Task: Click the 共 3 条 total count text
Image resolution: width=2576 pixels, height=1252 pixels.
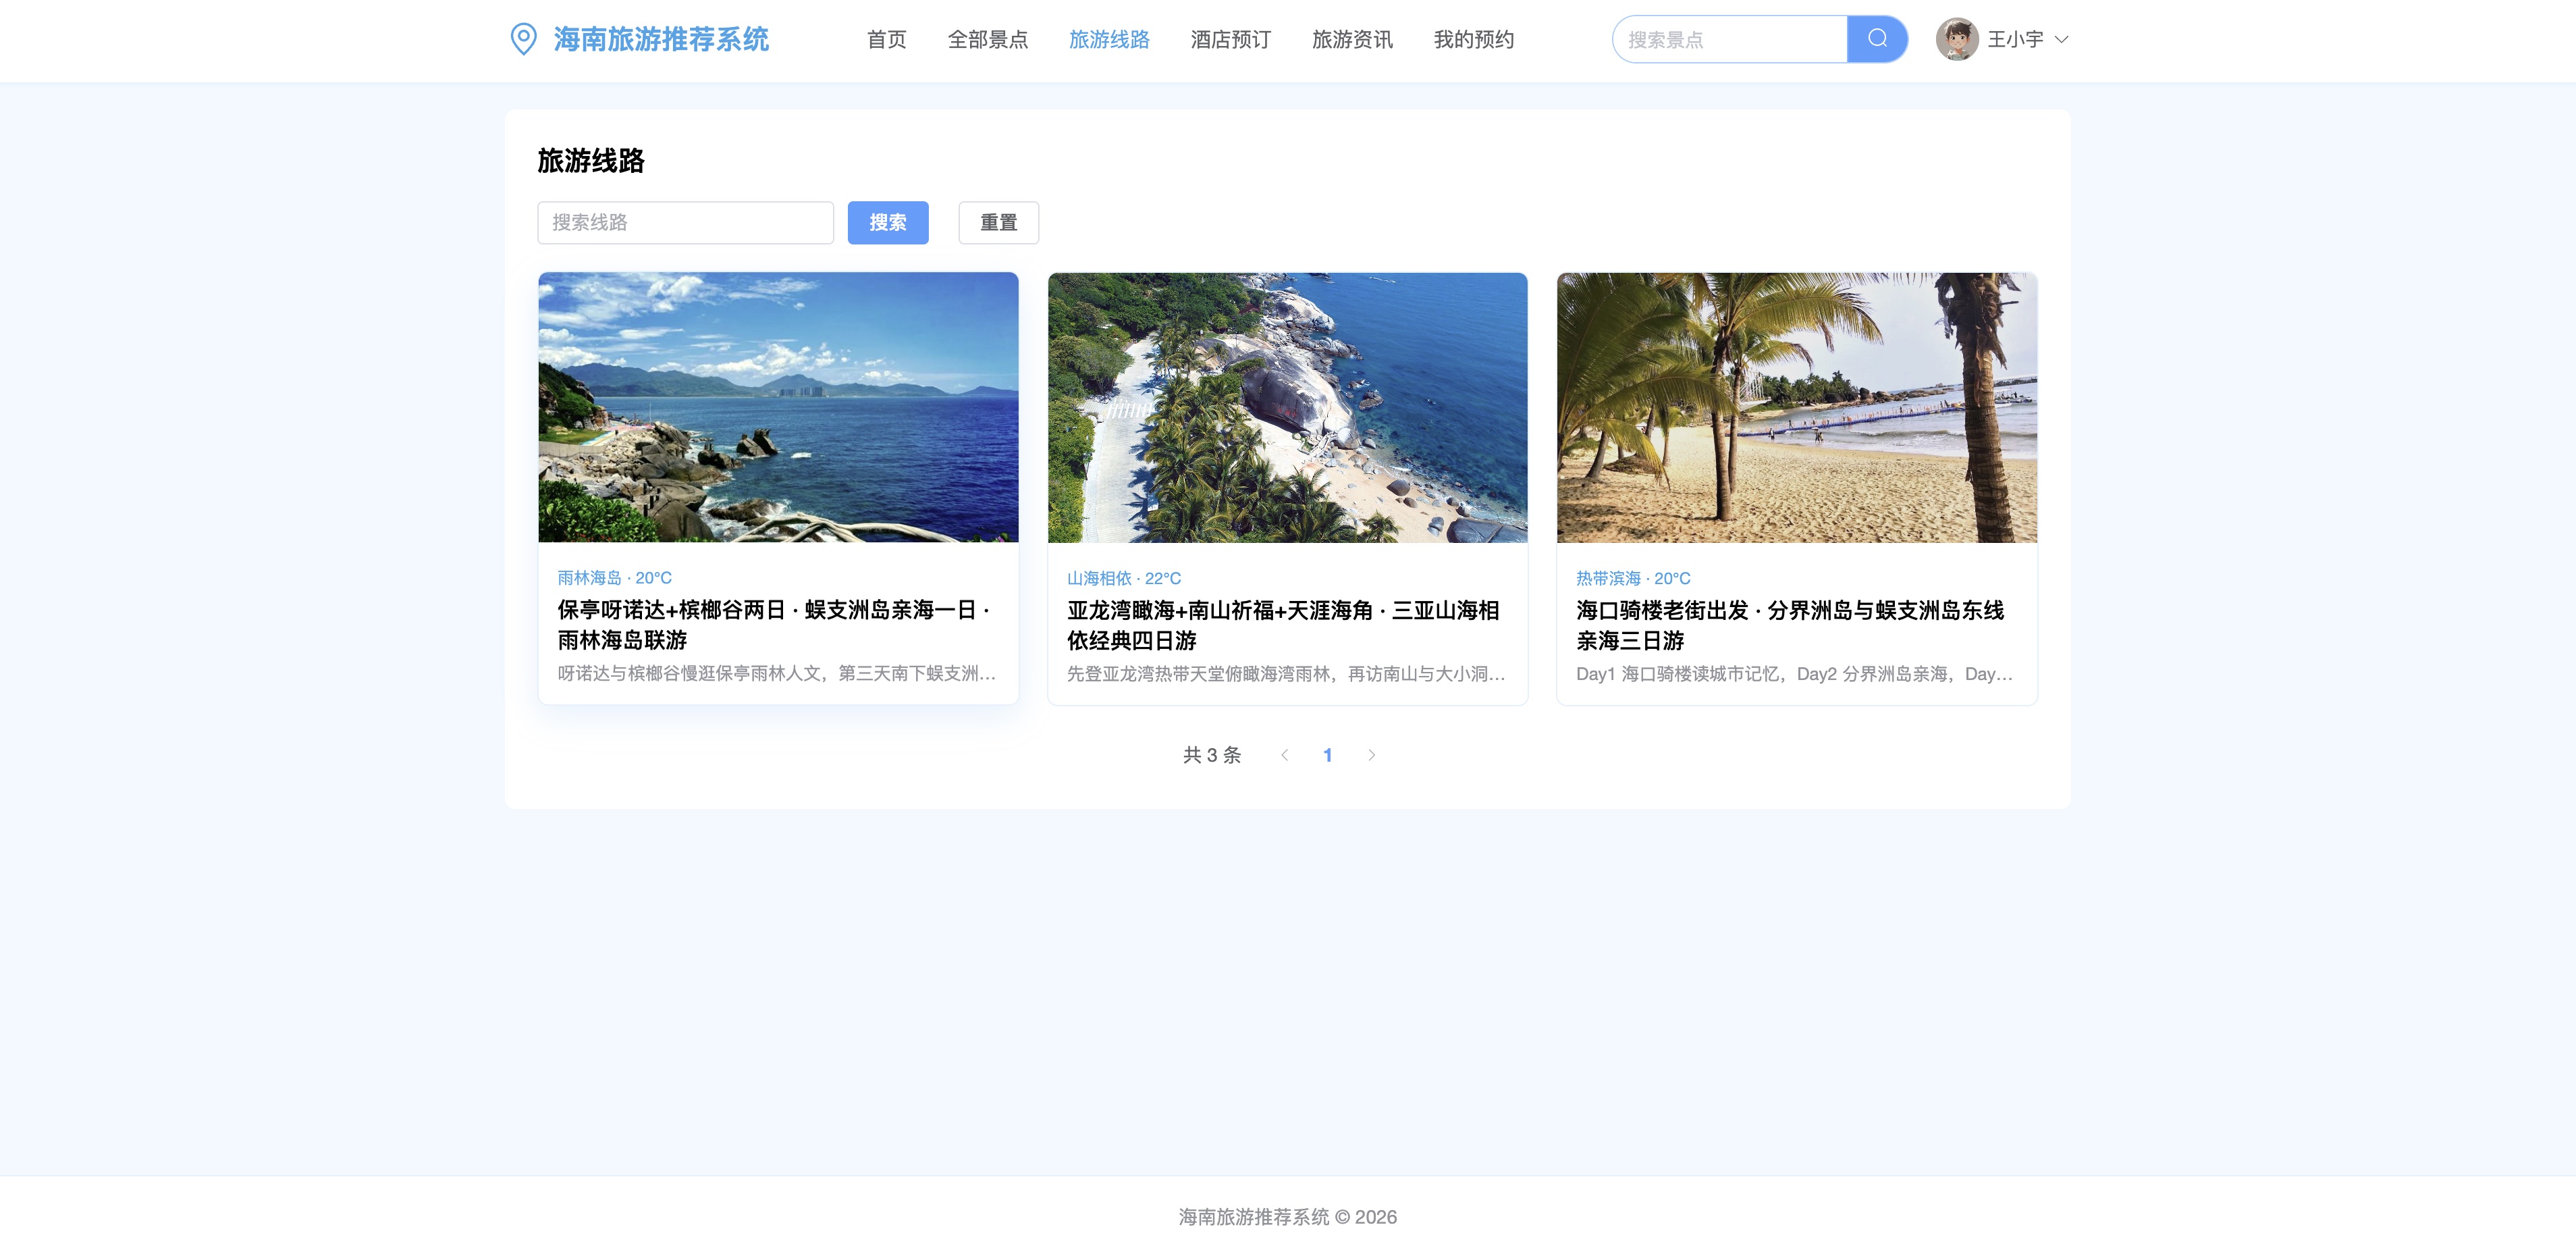Action: click(x=1211, y=755)
